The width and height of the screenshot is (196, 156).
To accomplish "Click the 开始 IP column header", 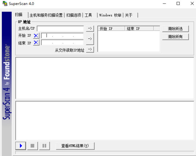I will pos(111,28).
